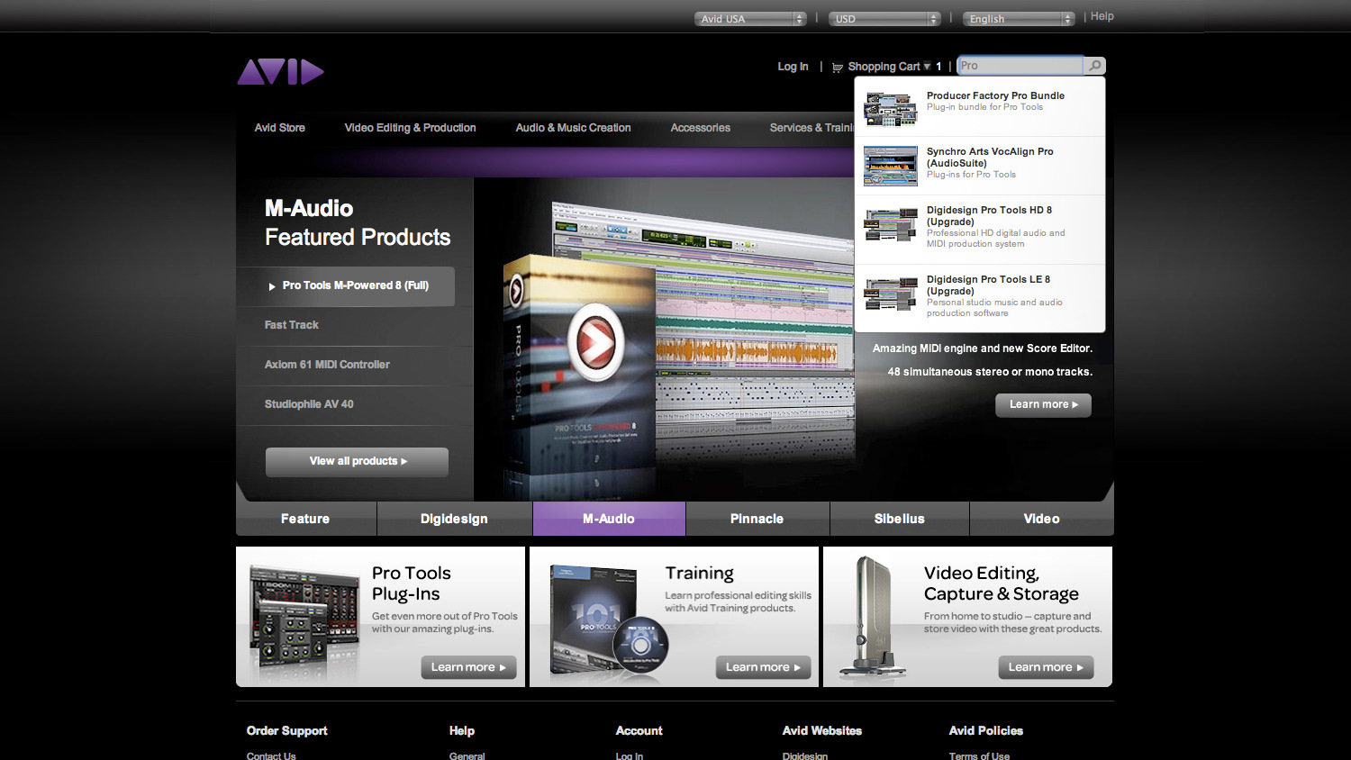The height and width of the screenshot is (760, 1351).
Task: Switch to the Digidesign tab
Action: pos(454,519)
